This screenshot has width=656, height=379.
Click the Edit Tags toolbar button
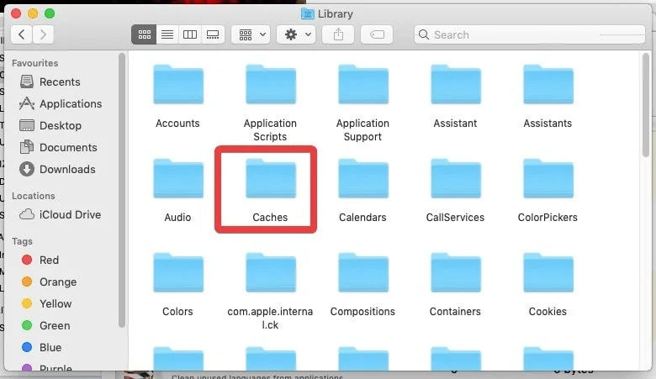click(x=376, y=34)
